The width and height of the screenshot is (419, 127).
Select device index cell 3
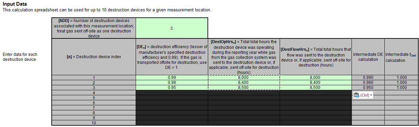point(94,88)
